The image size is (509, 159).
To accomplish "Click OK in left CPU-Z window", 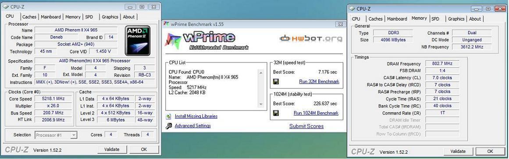I will tap(144, 149).
